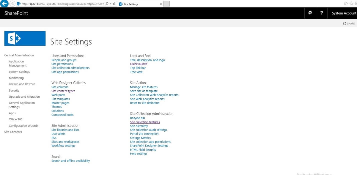Viewport: 357px width, 175px height.
Task: Click the URL address field
Action: [62, 4]
